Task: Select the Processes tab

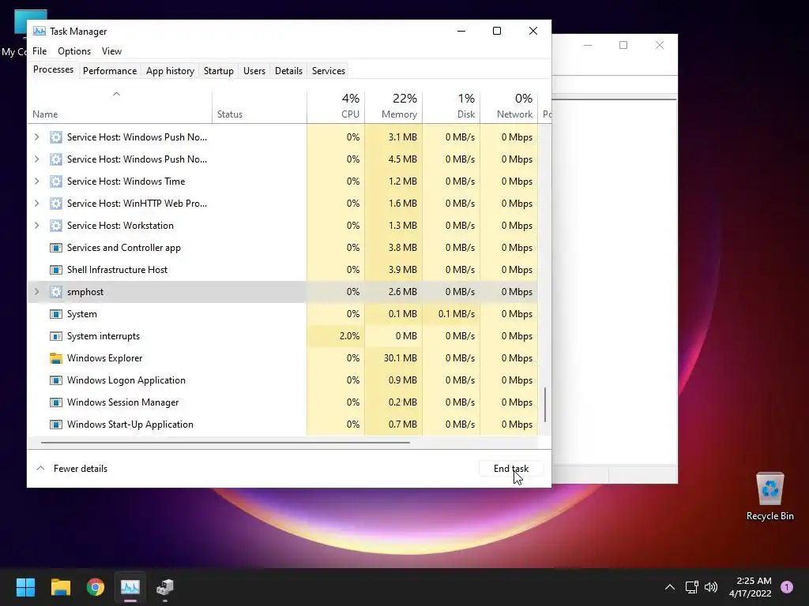Action: coord(53,69)
